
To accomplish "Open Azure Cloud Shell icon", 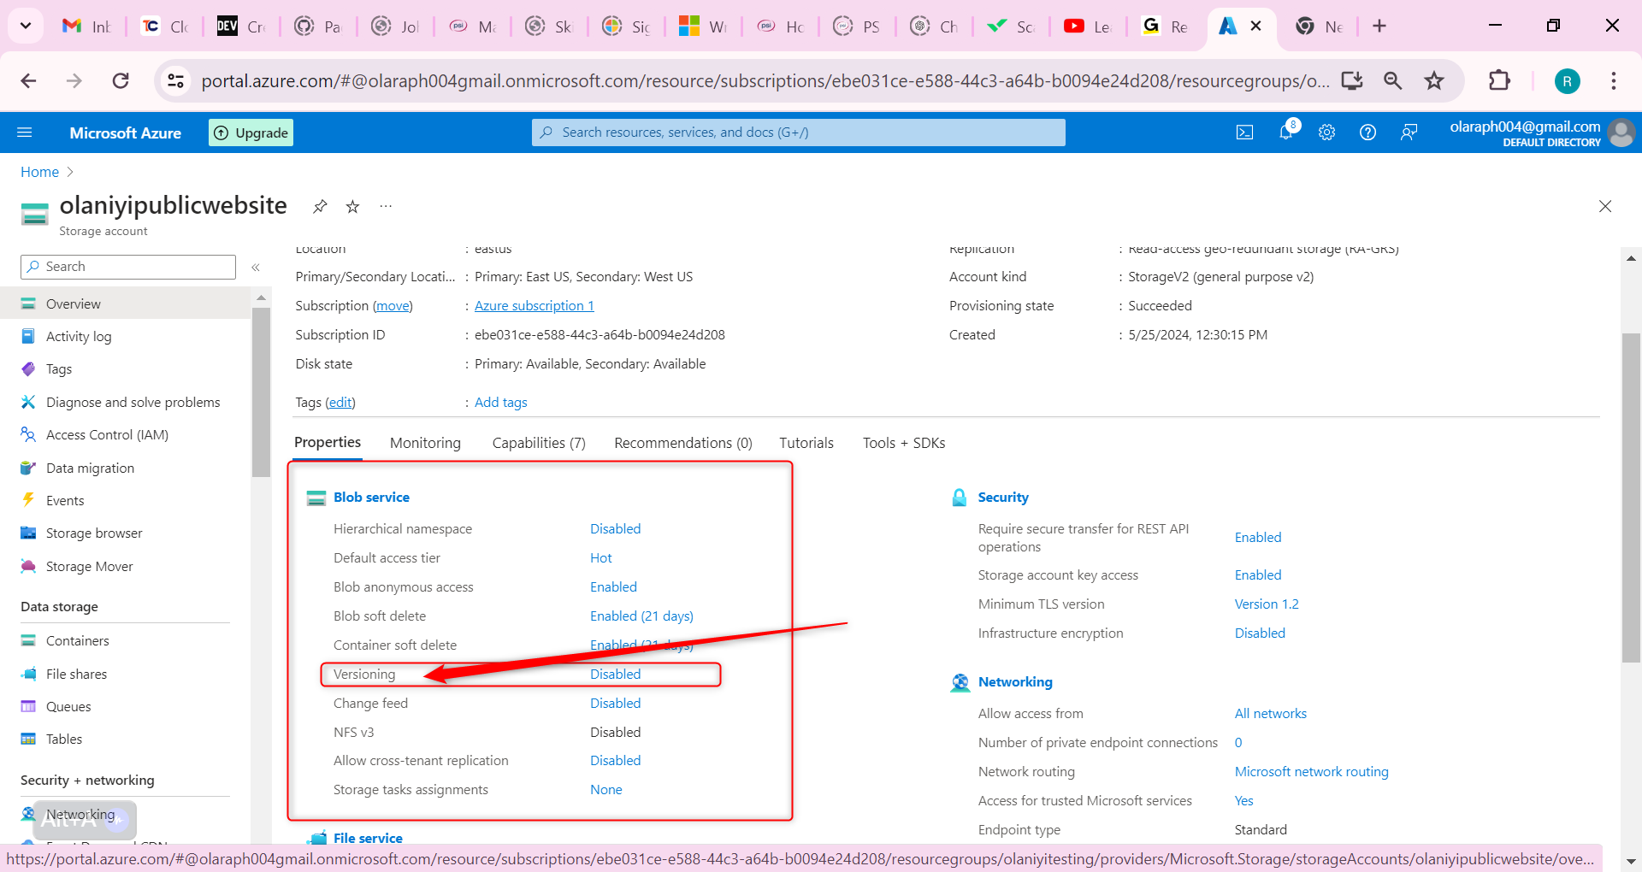I will [1244, 133].
